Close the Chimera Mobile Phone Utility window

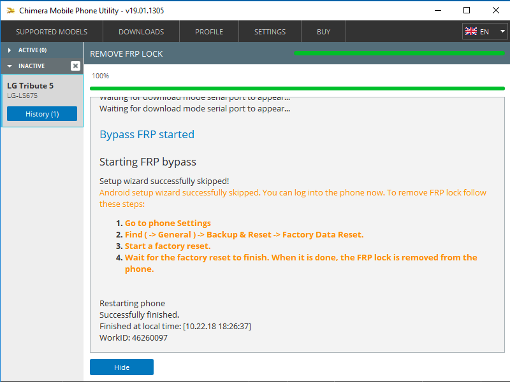click(496, 10)
